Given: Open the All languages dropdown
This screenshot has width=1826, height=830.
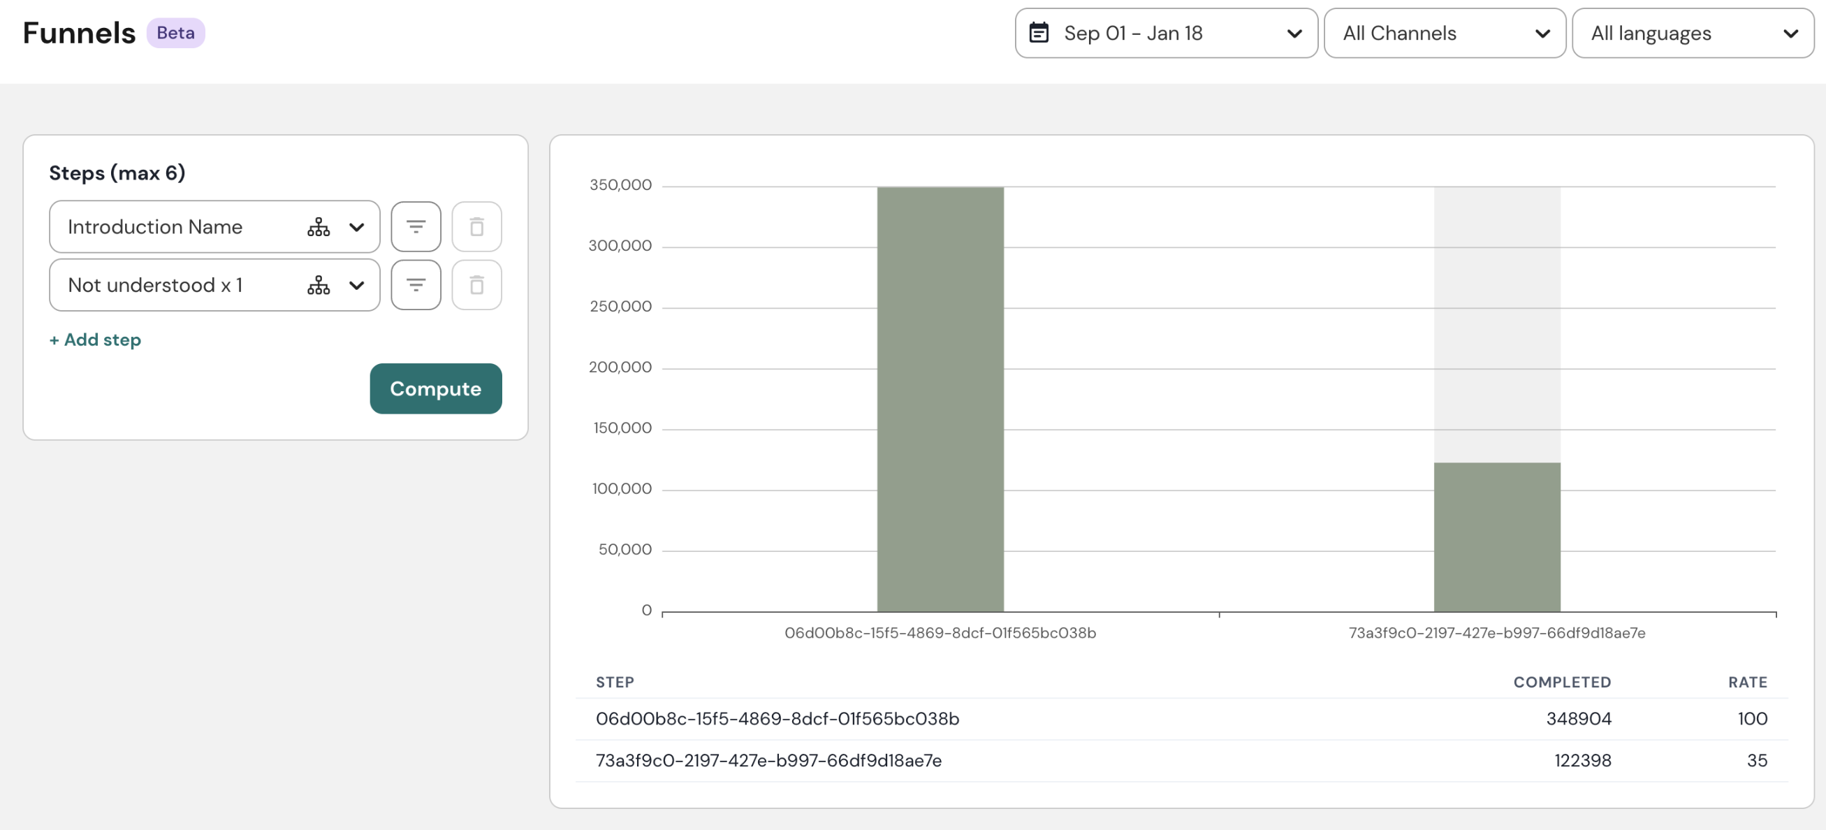Looking at the screenshot, I should pyautogui.click(x=1692, y=33).
